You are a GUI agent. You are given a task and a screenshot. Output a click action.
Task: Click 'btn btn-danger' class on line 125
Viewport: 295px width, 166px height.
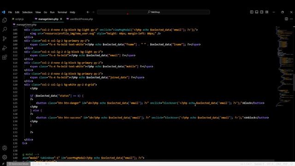coord(68,103)
